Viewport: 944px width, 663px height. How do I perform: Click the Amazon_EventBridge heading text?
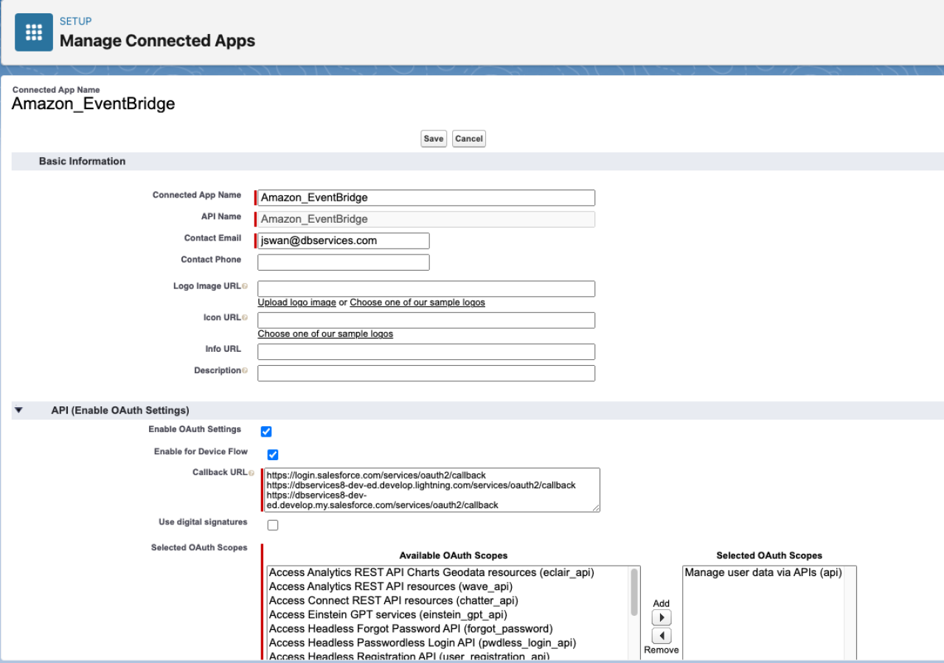[x=94, y=104]
